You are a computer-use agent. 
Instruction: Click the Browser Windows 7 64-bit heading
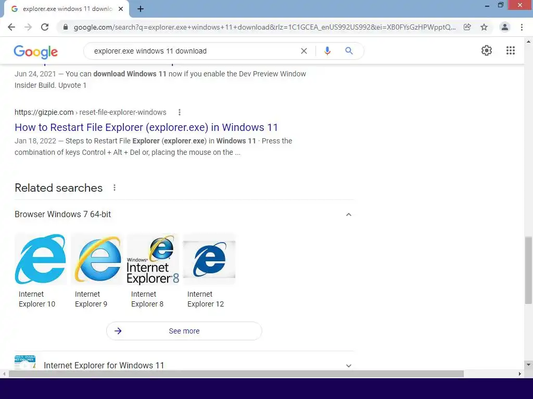63,215
